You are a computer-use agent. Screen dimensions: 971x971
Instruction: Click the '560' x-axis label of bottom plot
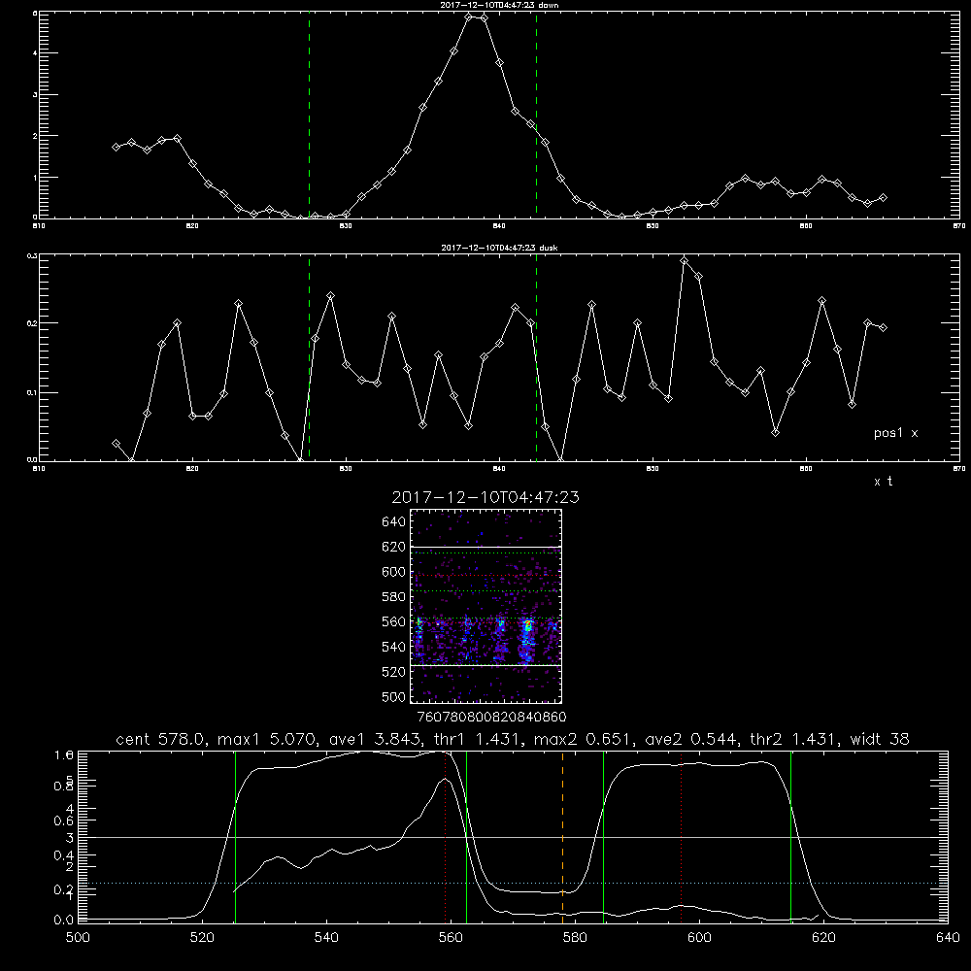click(451, 938)
